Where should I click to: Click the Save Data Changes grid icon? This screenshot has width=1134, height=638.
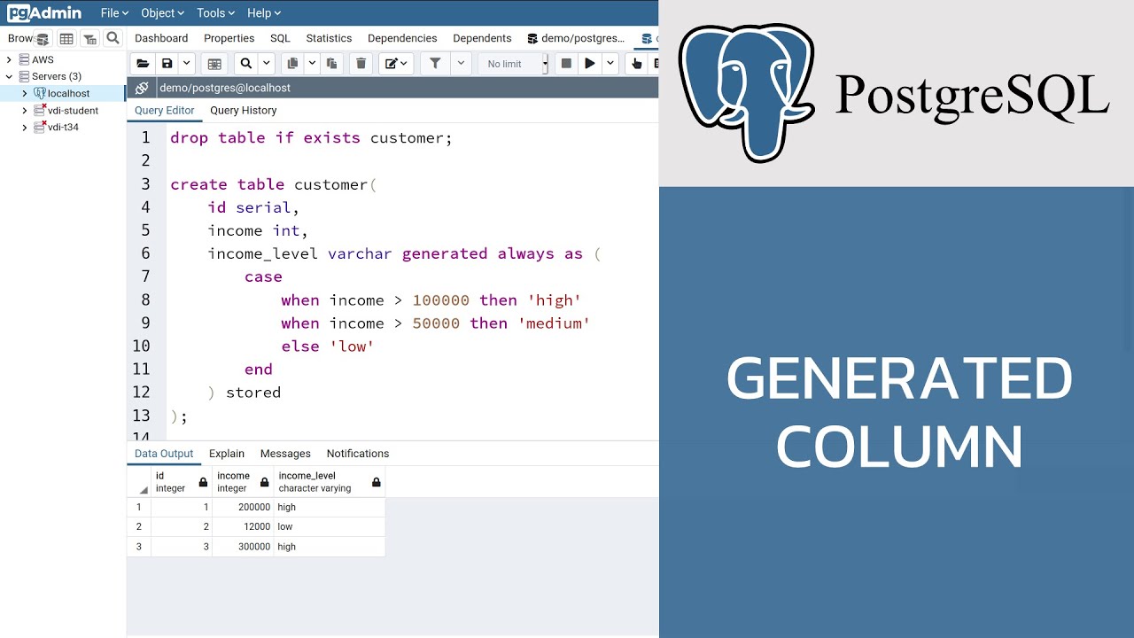214,64
